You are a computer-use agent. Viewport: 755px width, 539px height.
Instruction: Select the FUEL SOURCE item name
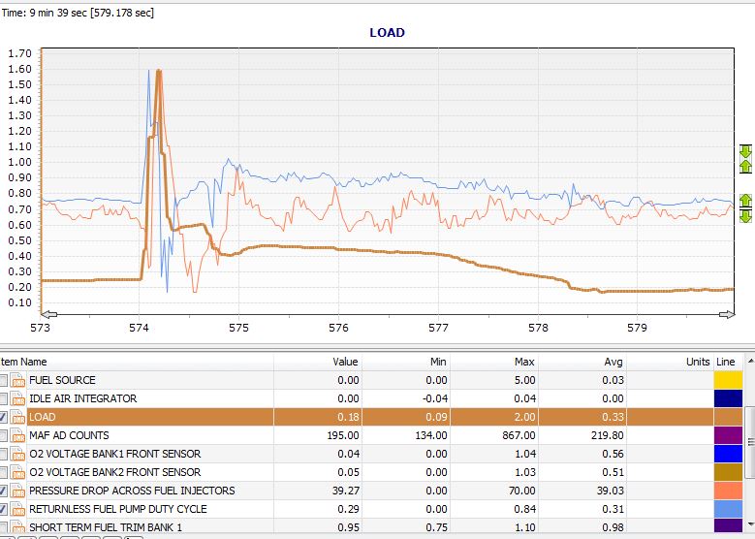pos(63,381)
